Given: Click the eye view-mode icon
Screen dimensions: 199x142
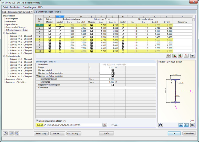Looking at the screenshot, I should 192,56.
